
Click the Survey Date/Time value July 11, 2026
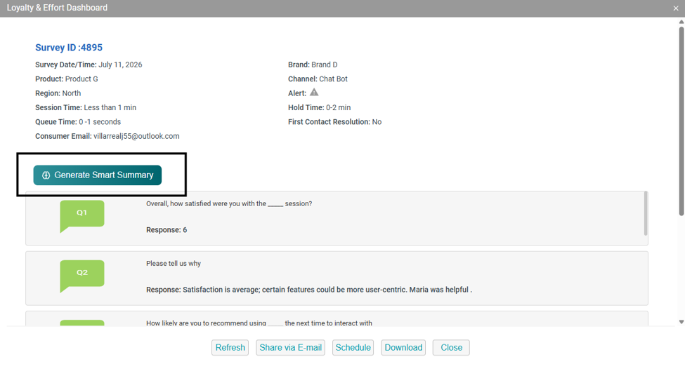tap(120, 65)
